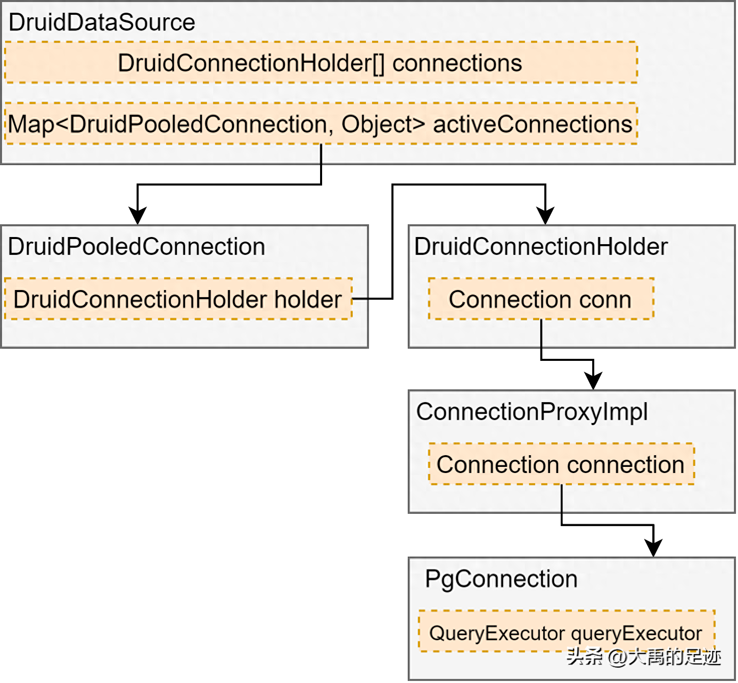Select the DruidConnectionHolder[] connections field box
Image resolution: width=738 pixels, height=683 pixels.
(x=321, y=62)
